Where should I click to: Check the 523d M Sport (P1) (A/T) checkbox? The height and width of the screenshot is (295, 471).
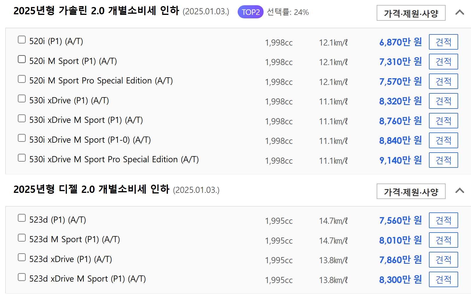(22, 238)
